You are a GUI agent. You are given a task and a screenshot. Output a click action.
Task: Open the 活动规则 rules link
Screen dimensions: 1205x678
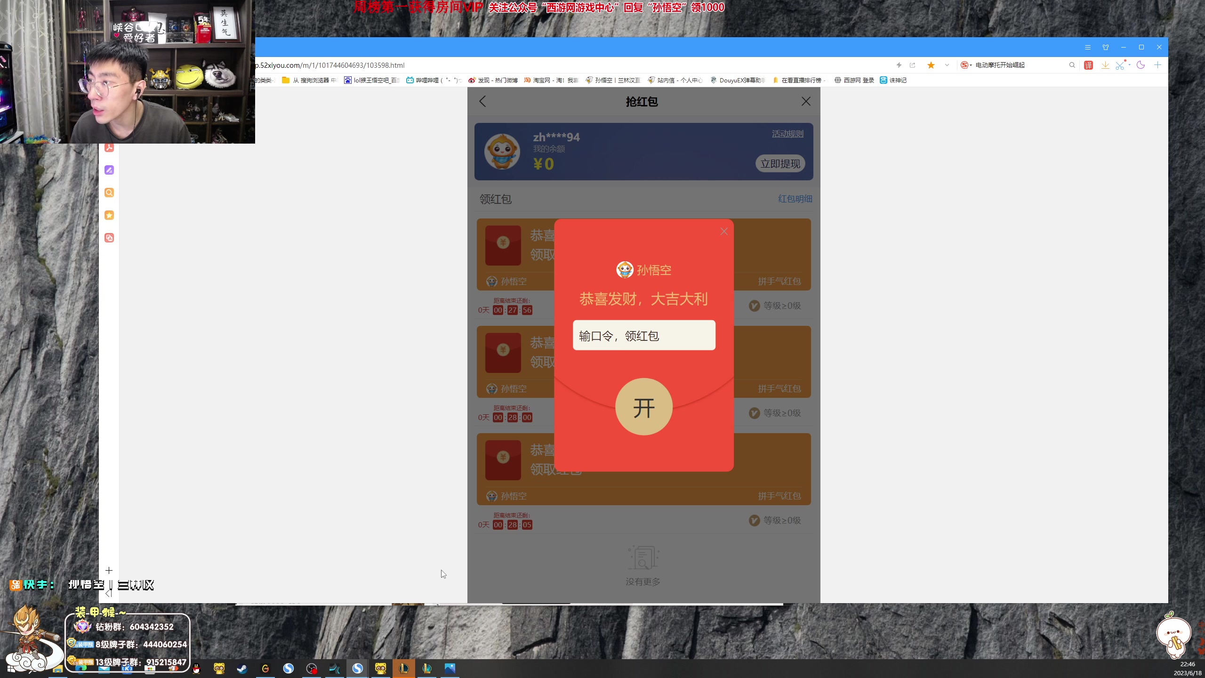click(x=787, y=134)
